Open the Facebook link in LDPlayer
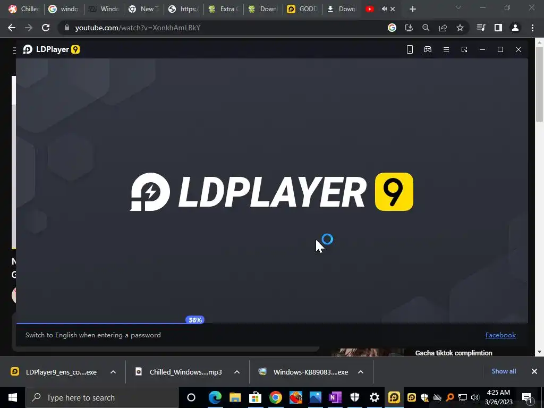The image size is (544, 408). 500,335
